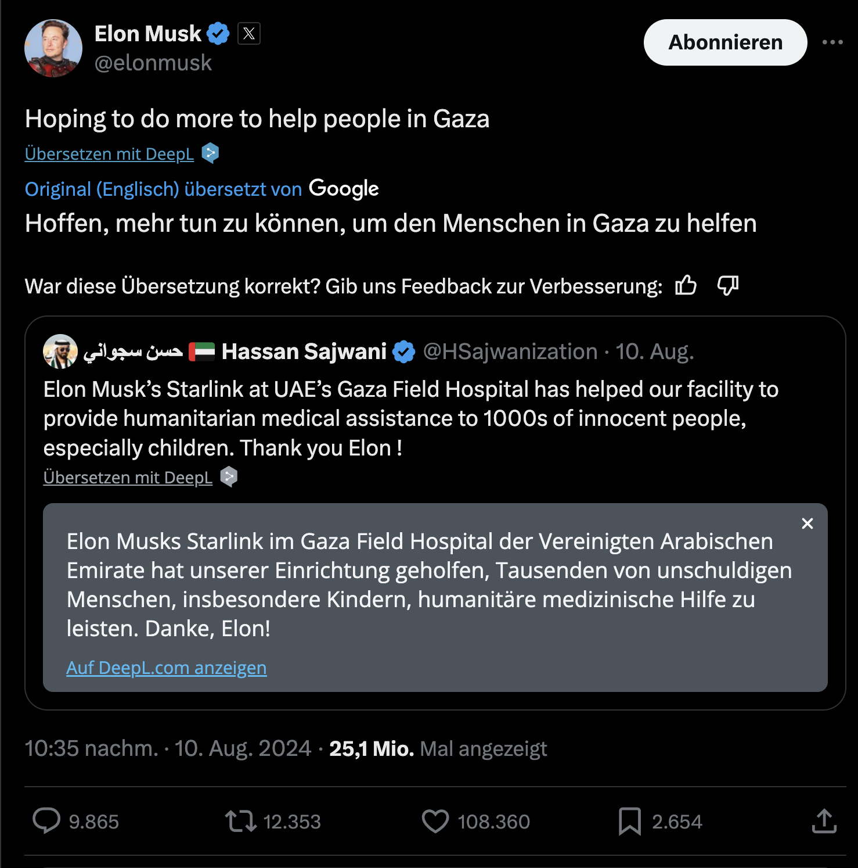Click Elon Musk's blue verified checkmark

coord(219,34)
